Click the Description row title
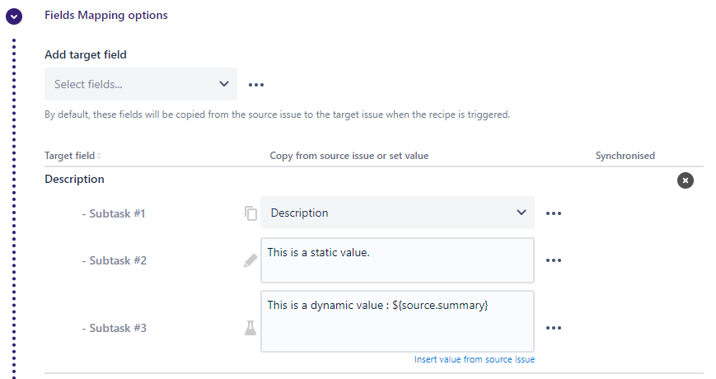This screenshot has height=379, width=716. coord(74,179)
